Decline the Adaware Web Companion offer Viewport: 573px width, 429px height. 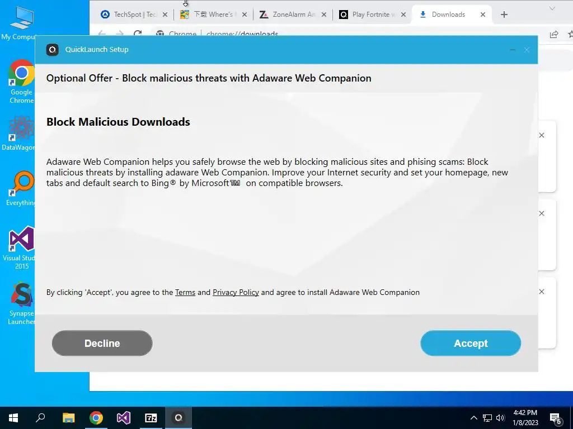pos(102,343)
